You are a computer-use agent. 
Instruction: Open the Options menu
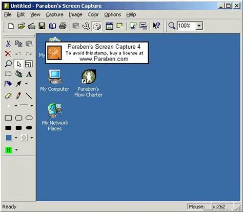pyautogui.click(x=113, y=15)
